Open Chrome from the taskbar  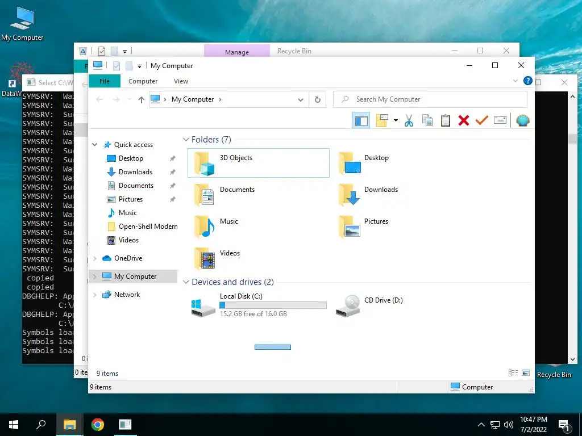98,425
